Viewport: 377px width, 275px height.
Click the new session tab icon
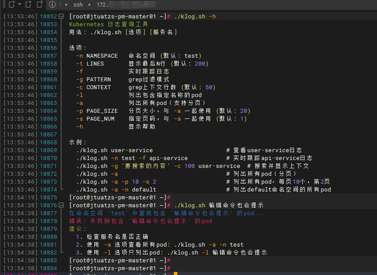click(x=11, y=5)
